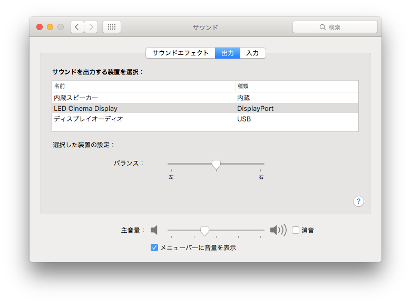Click the 主音量 volume slider knob
The height and width of the screenshot is (304, 411).
point(205,231)
